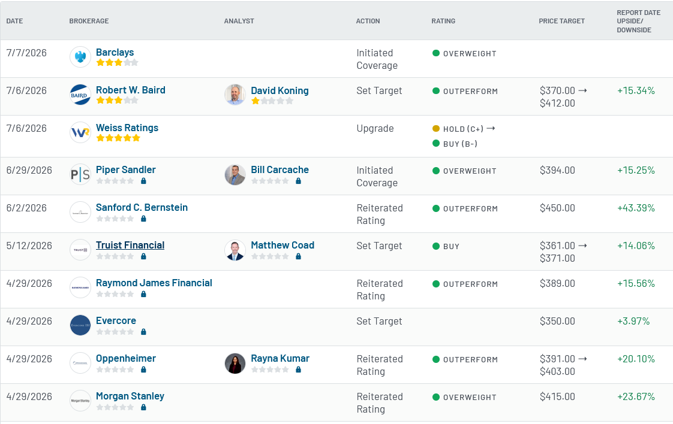This screenshot has height=424, width=673.
Task: Open the Barclays brokerage link
Action: click(x=115, y=52)
